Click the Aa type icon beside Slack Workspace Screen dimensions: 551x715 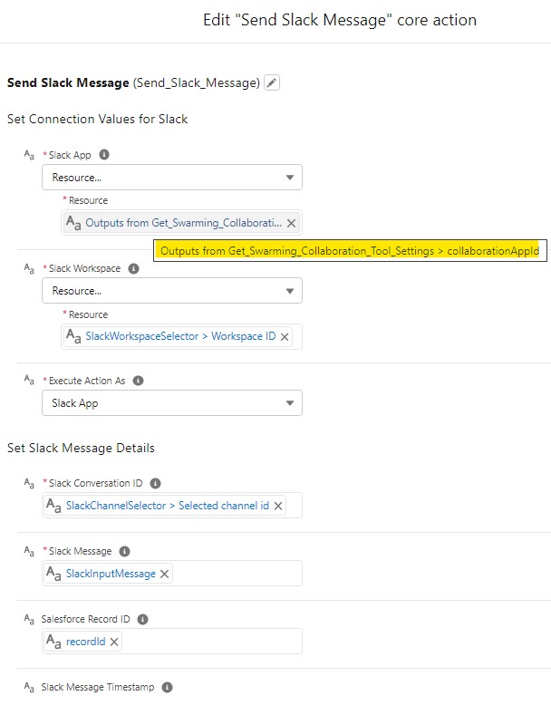tap(29, 268)
